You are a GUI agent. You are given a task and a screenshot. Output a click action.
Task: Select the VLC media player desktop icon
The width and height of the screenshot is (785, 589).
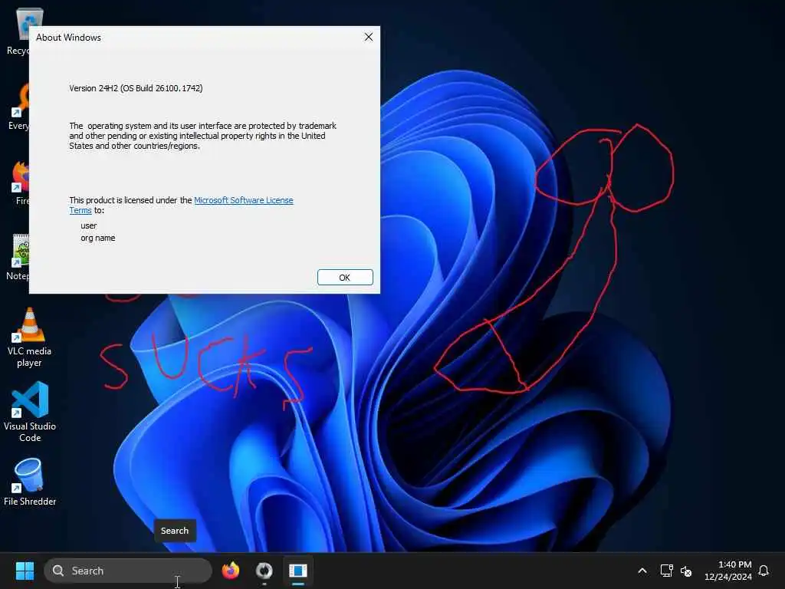click(29, 337)
